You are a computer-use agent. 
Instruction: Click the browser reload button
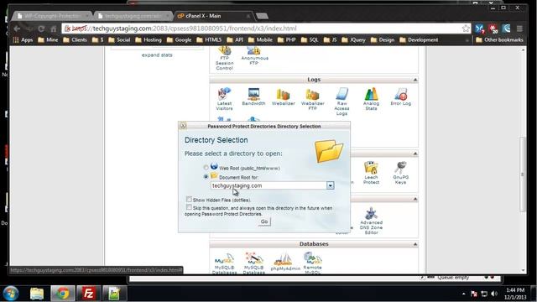tap(41, 29)
